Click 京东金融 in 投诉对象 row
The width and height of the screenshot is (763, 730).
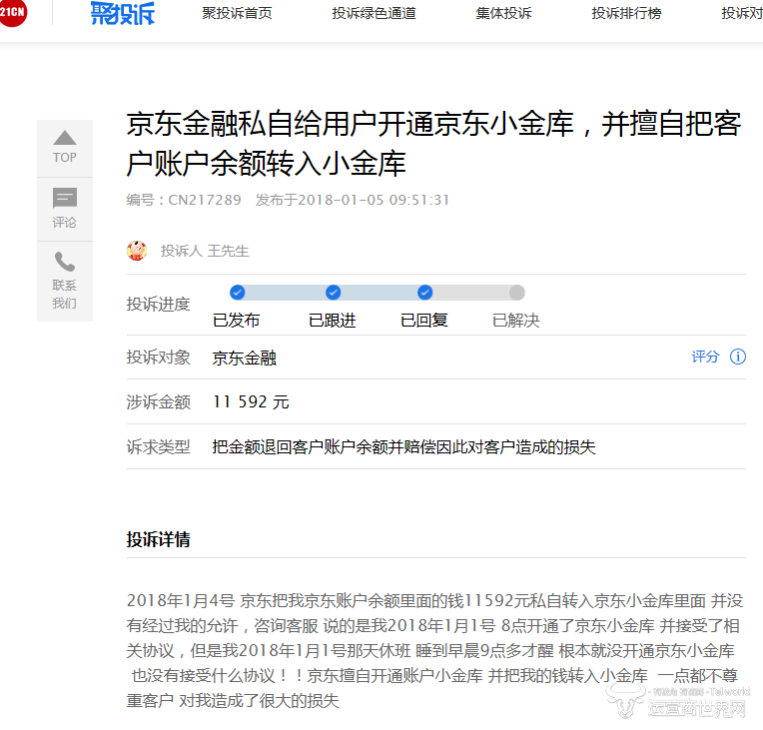click(245, 358)
